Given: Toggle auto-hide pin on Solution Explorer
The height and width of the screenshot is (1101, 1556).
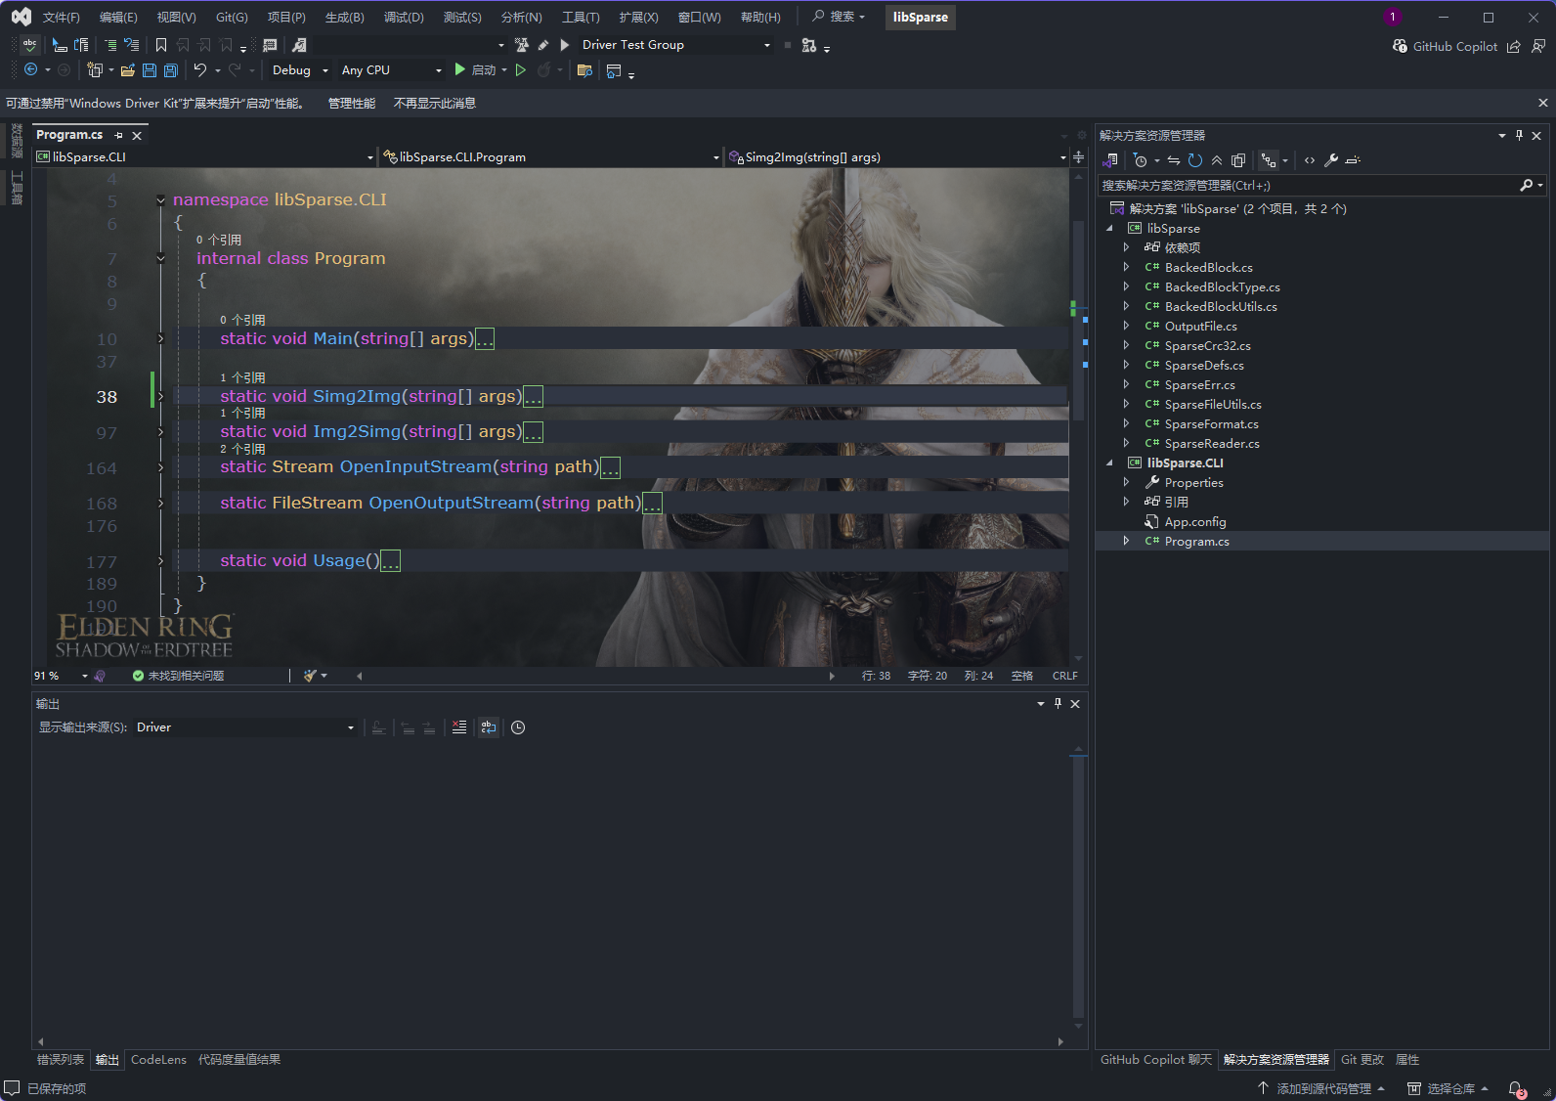Looking at the screenshot, I should click(1519, 135).
